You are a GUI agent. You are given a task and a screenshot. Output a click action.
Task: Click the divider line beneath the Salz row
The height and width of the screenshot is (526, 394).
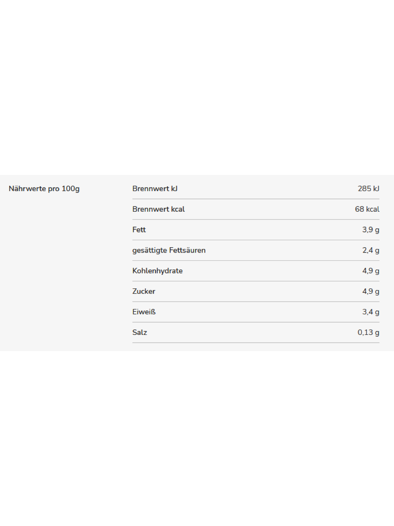pos(256,343)
